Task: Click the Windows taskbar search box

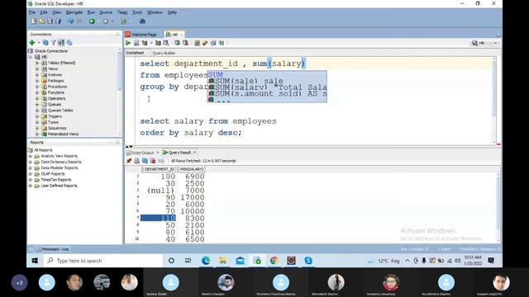Action: (102, 261)
